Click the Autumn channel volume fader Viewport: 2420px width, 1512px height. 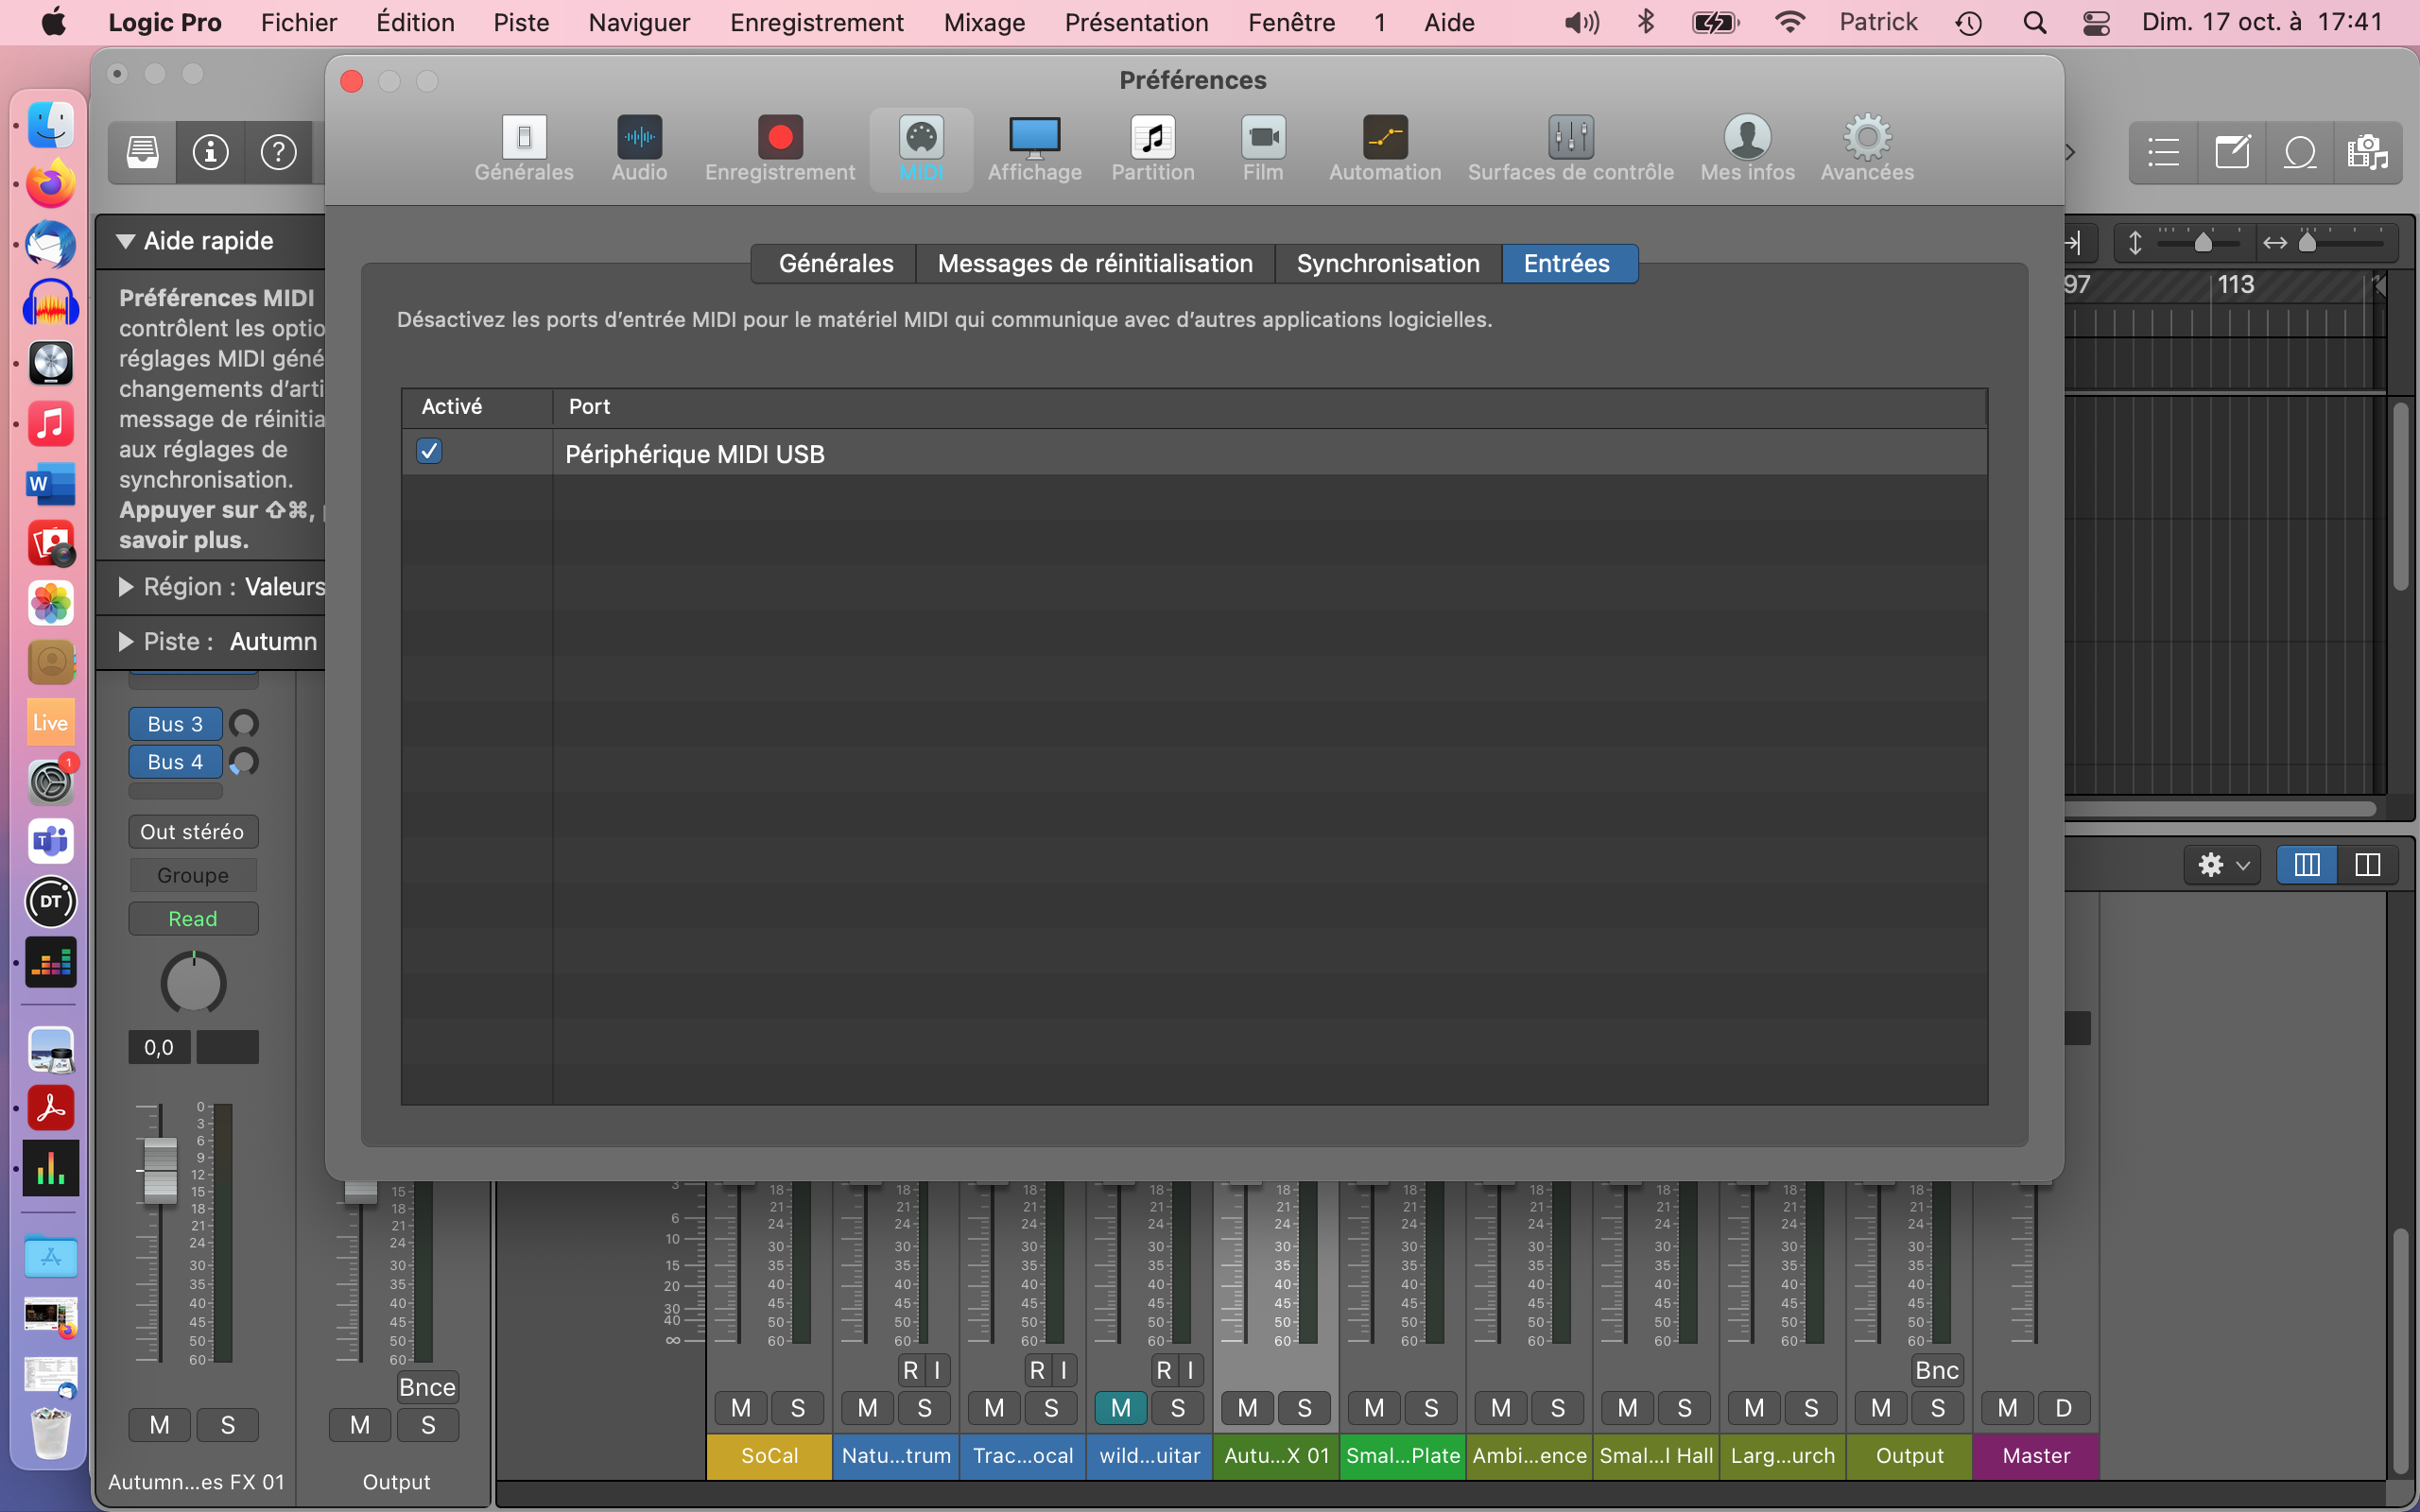159,1168
